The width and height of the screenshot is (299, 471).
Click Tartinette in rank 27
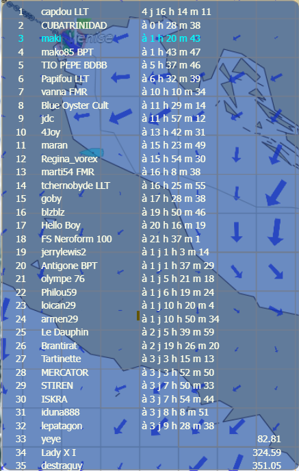[x=61, y=359]
